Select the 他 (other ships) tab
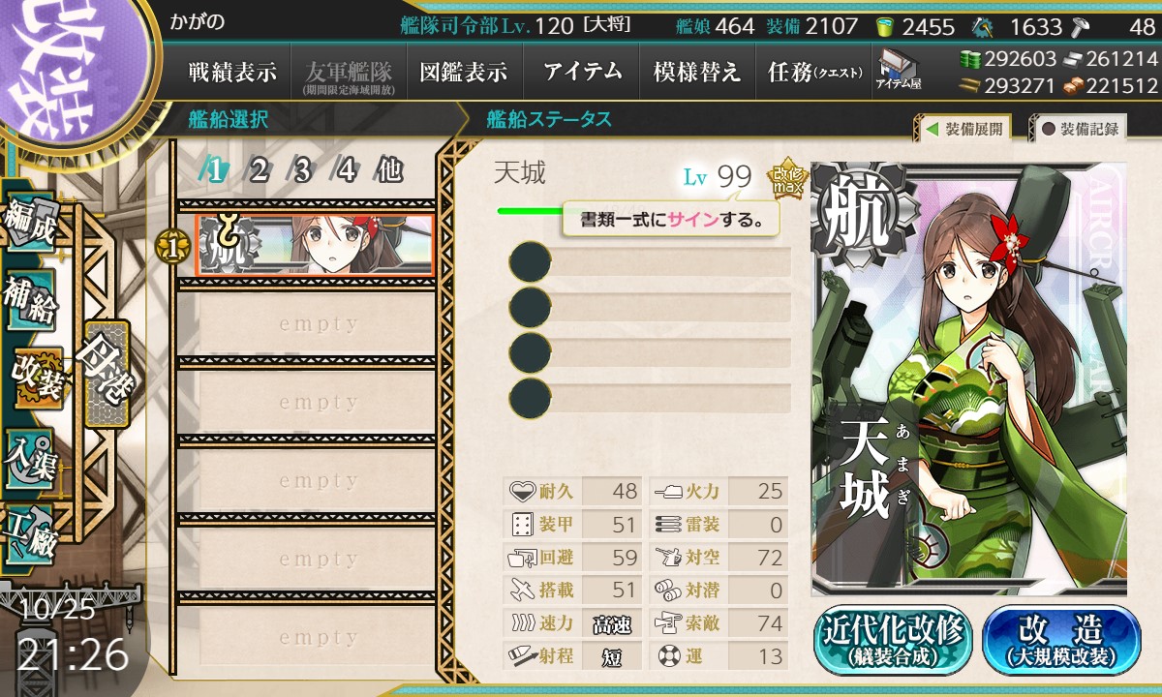 tap(389, 170)
